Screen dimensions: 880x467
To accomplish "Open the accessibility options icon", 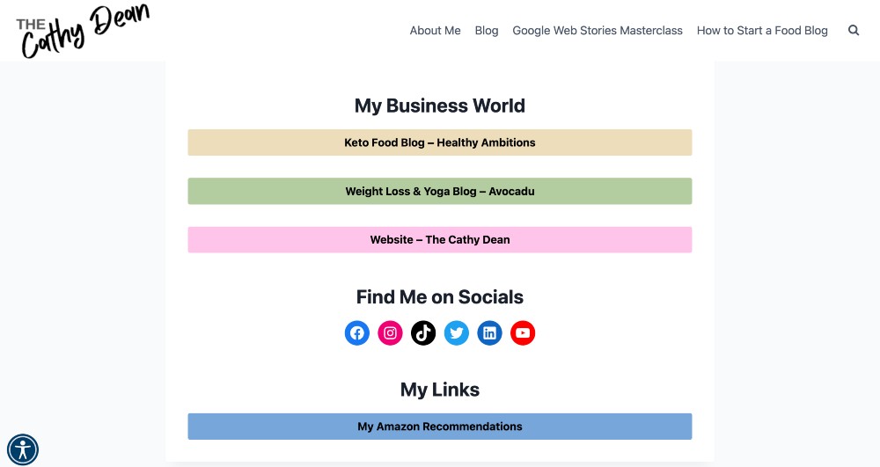I will (x=23, y=449).
